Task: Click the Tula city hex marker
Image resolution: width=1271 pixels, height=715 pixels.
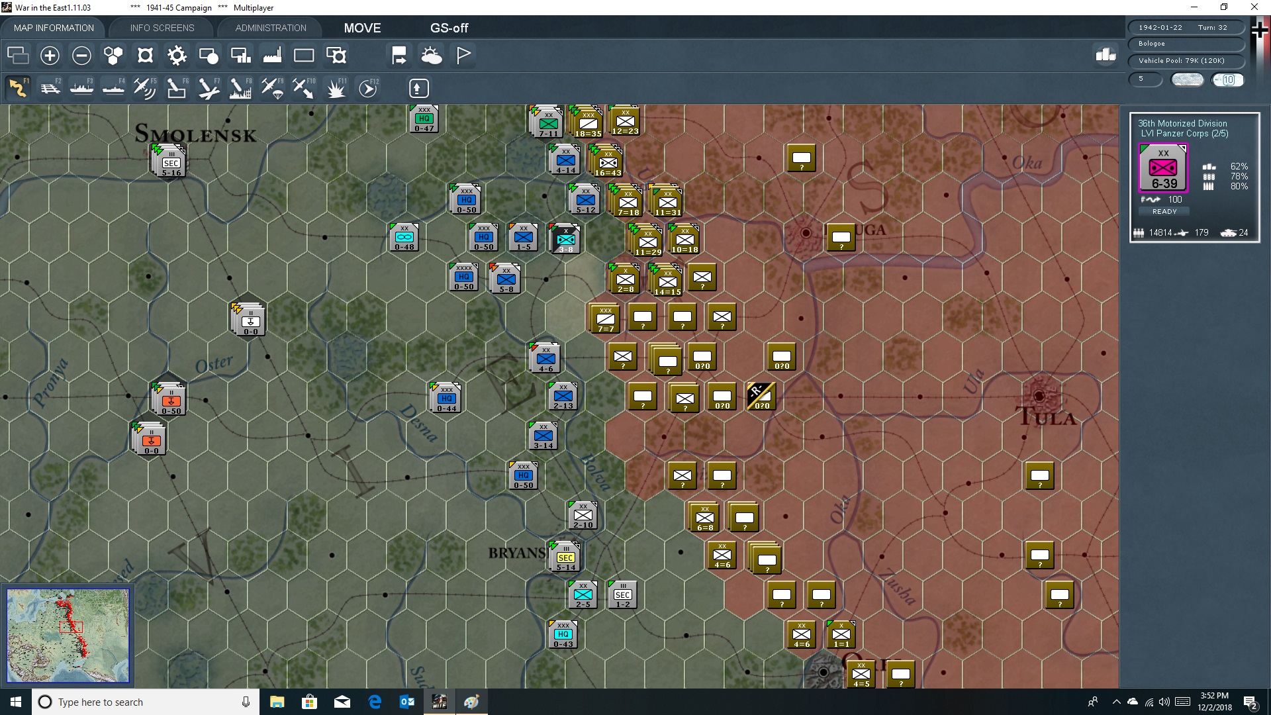Action: pyautogui.click(x=1039, y=396)
